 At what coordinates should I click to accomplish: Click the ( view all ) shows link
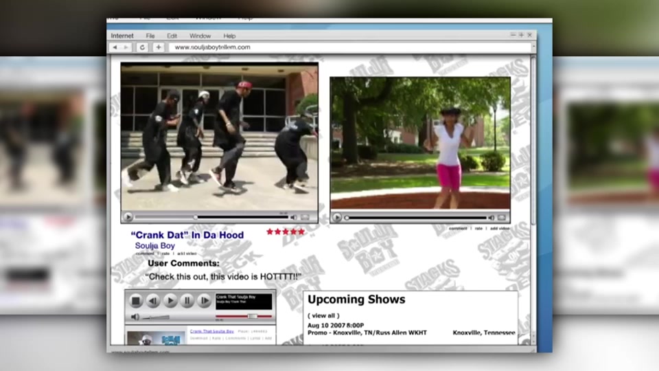click(x=323, y=315)
